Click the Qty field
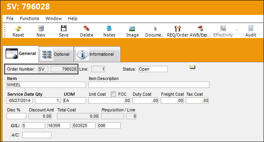Viewport: 264px width, 142px height. [48, 100]
